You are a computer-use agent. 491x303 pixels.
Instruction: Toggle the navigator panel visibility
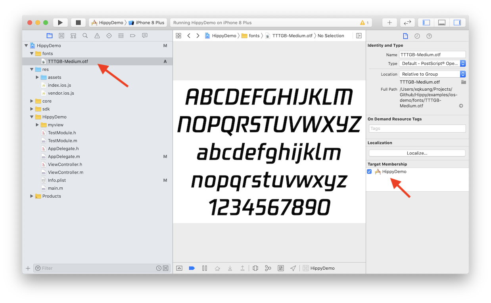point(426,23)
